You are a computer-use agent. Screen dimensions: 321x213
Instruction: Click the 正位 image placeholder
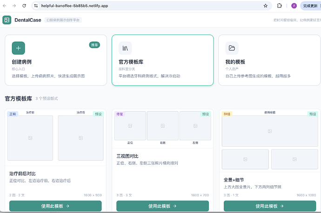[130, 126]
